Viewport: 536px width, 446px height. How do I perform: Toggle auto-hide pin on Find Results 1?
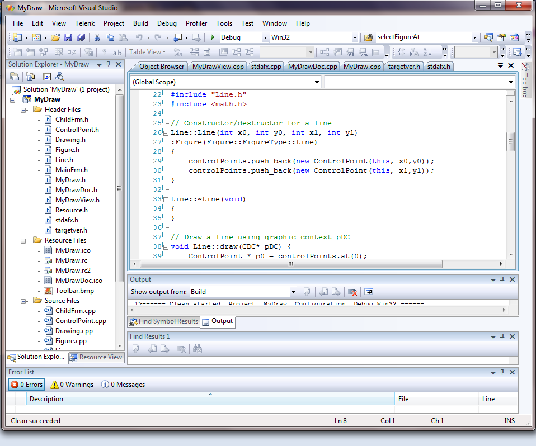click(x=502, y=336)
